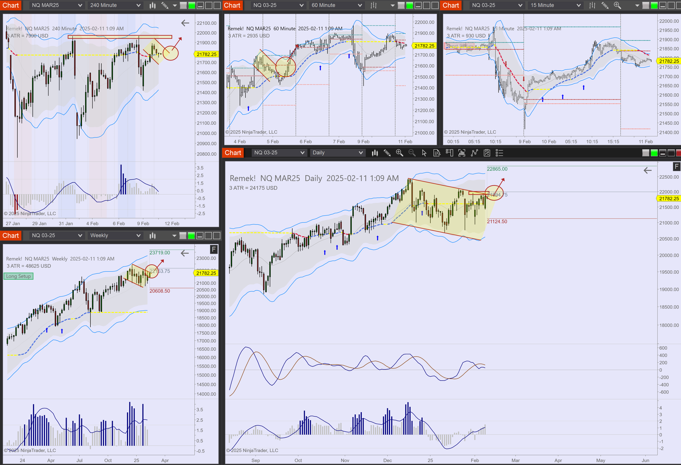Select the cursor pointer tool on the Daily chart

tap(424, 152)
